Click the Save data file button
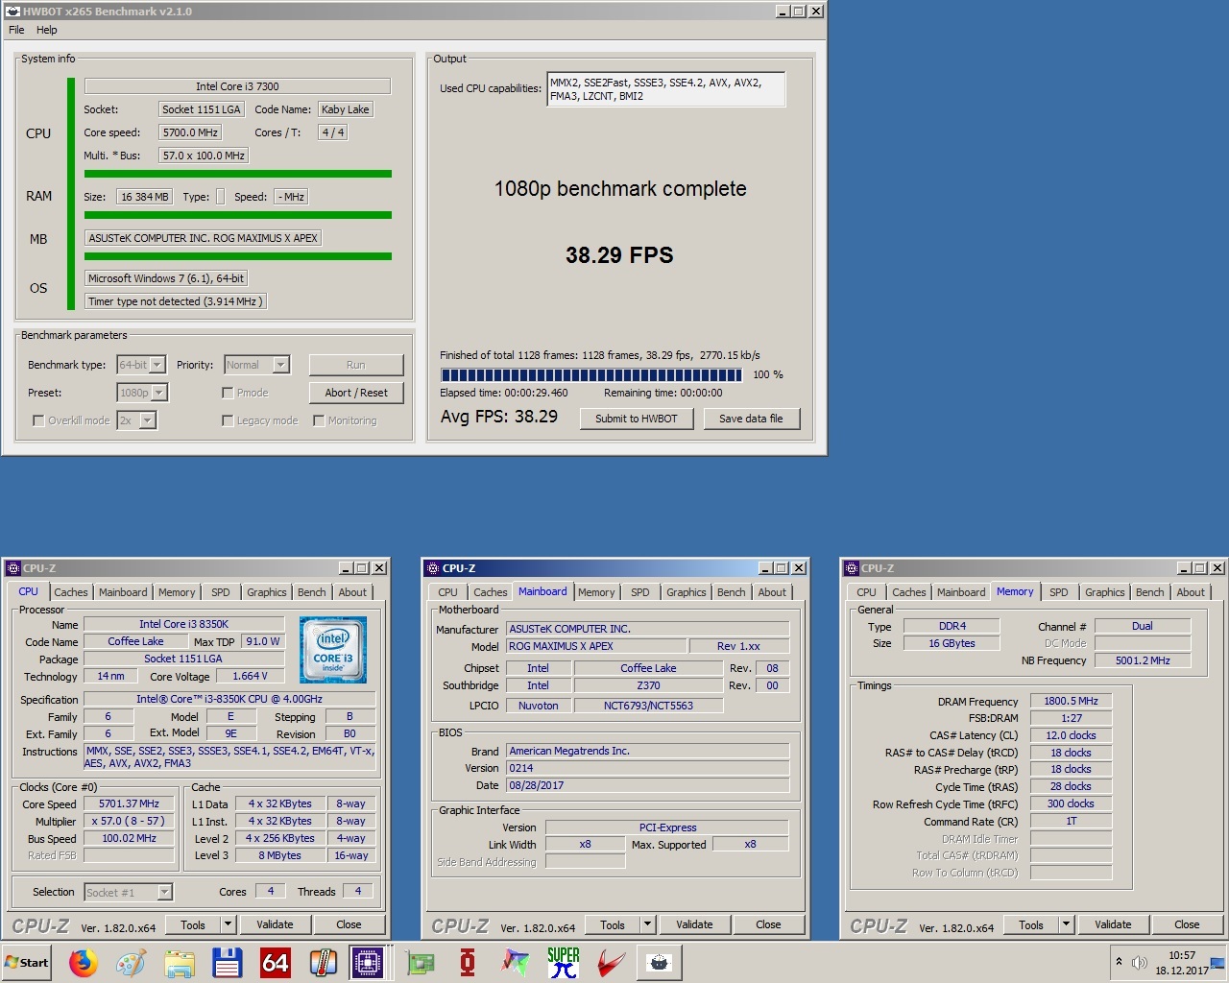The image size is (1229, 983). point(751,419)
